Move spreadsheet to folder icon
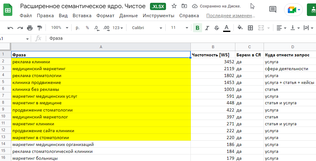316x161 pixels. pyautogui.click(x=184, y=6)
